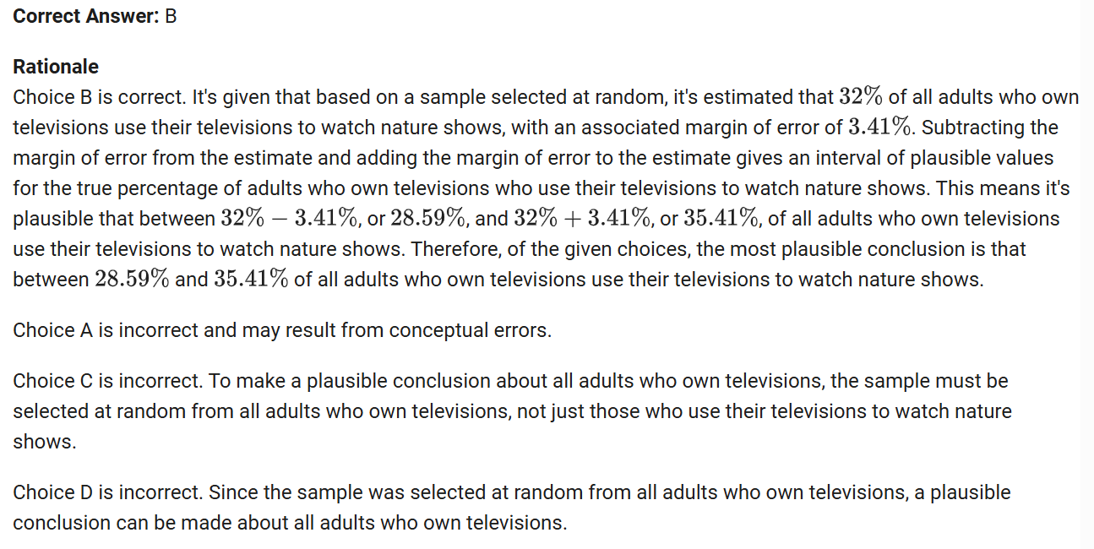Click the "Choice C is incorrect" text
1094x549 pixels.
(x=103, y=381)
